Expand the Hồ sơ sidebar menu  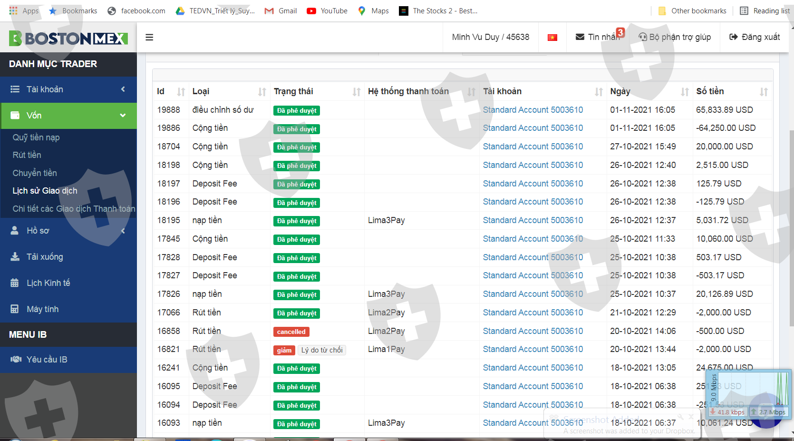point(68,231)
